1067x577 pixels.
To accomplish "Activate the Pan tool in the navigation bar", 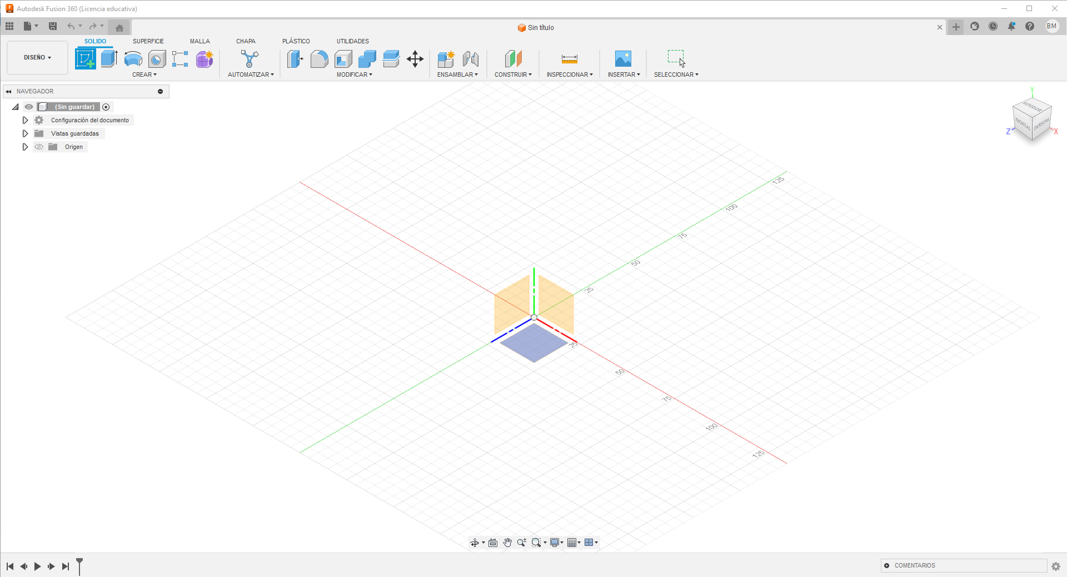I will tap(507, 543).
